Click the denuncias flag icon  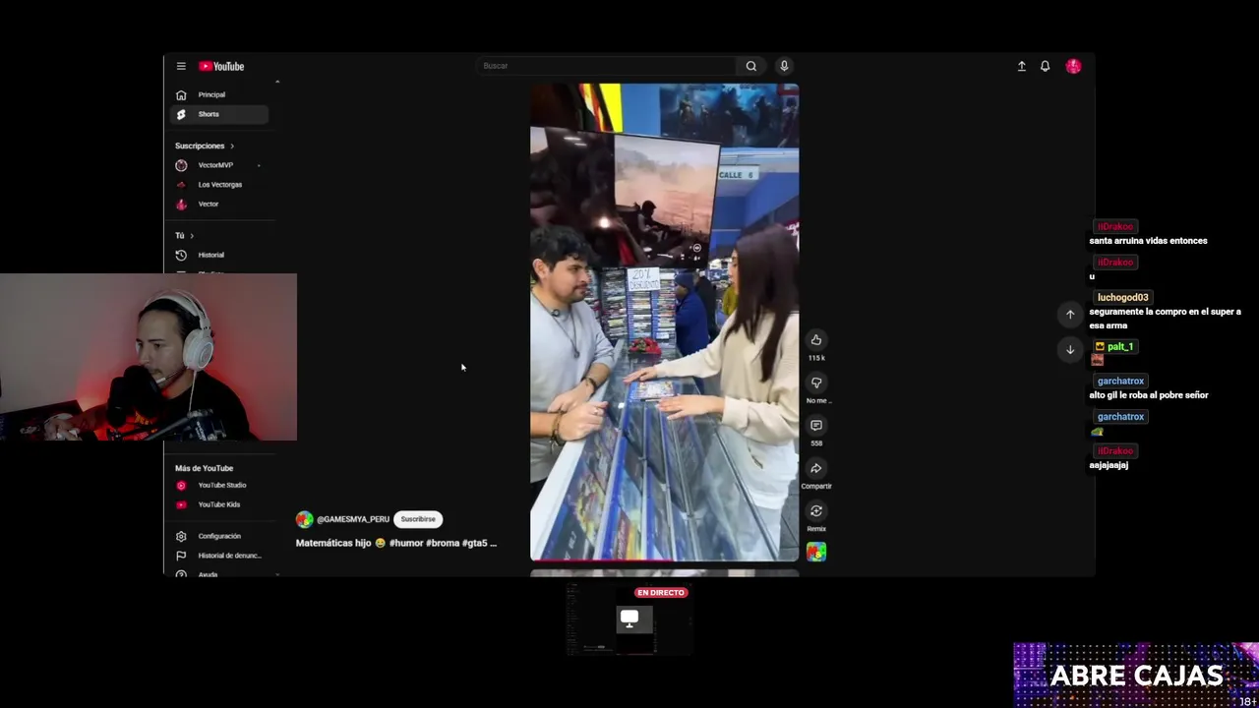(181, 556)
